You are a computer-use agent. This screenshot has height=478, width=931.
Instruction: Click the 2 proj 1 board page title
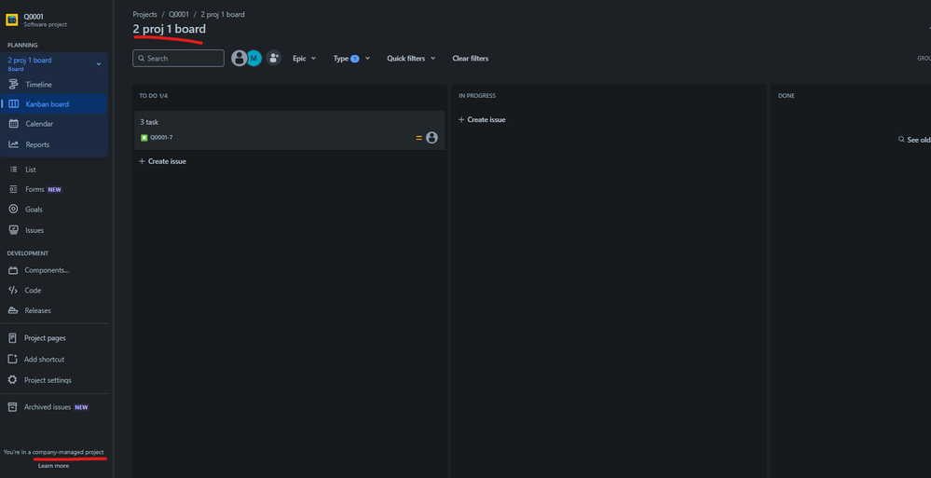[170, 29]
